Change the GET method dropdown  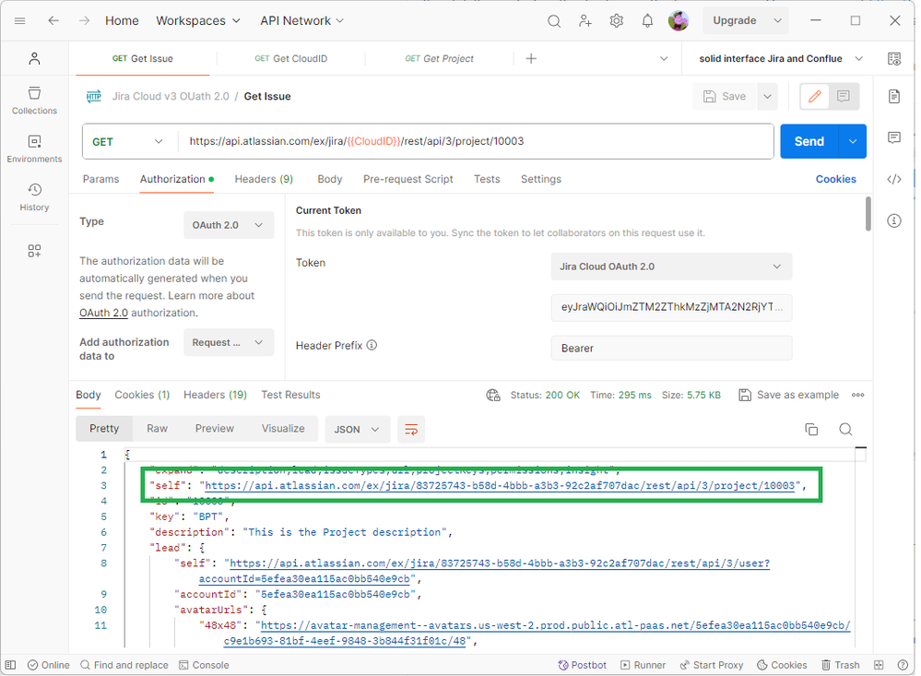pos(128,142)
